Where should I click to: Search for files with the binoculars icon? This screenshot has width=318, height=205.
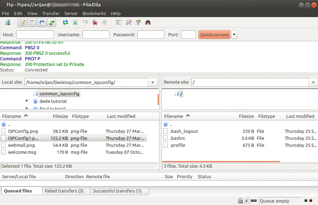pos(148,22)
